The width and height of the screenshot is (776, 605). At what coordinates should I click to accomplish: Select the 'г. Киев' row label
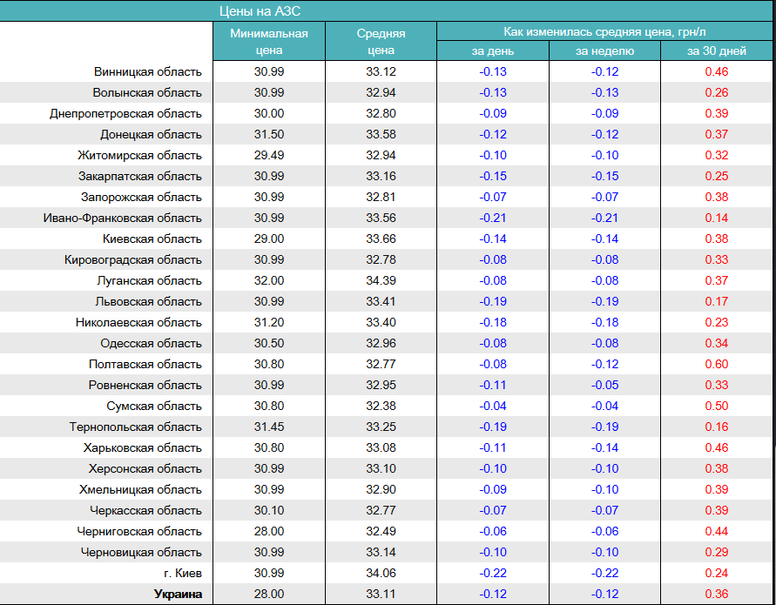point(181,573)
